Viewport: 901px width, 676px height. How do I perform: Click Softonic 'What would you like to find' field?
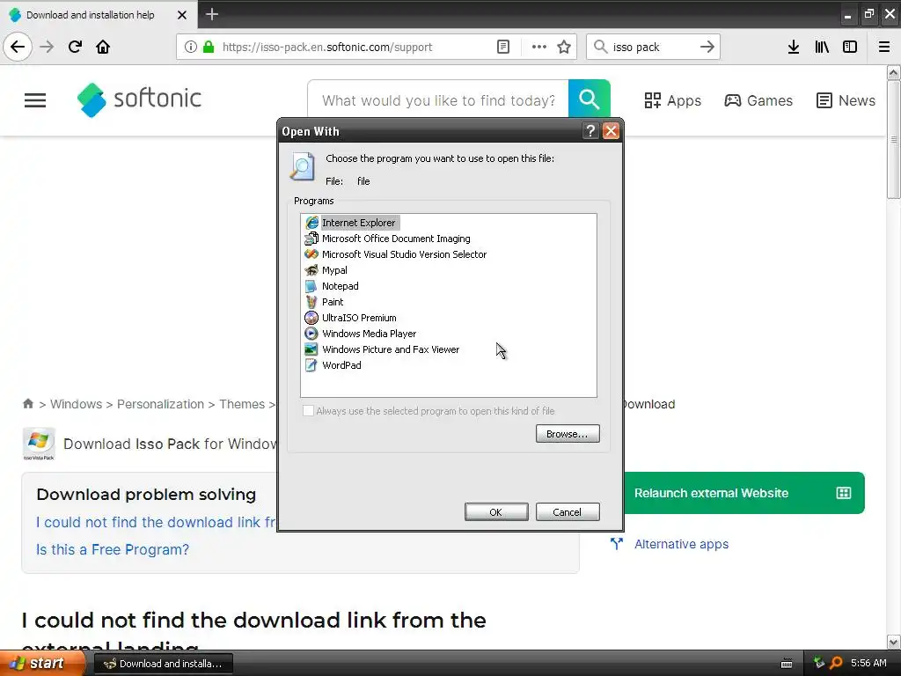(438, 100)
